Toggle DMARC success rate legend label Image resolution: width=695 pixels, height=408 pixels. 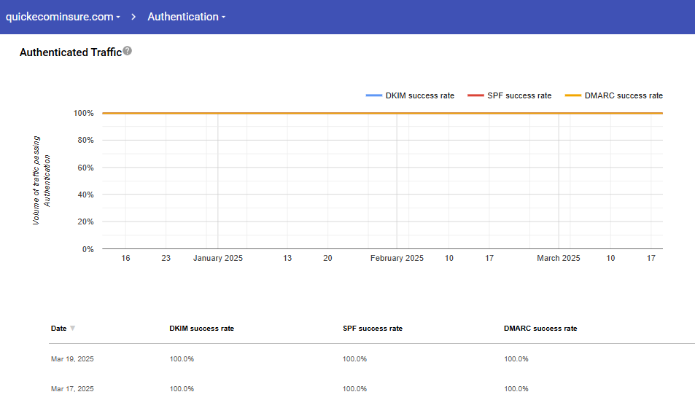(x=624, y=95)
